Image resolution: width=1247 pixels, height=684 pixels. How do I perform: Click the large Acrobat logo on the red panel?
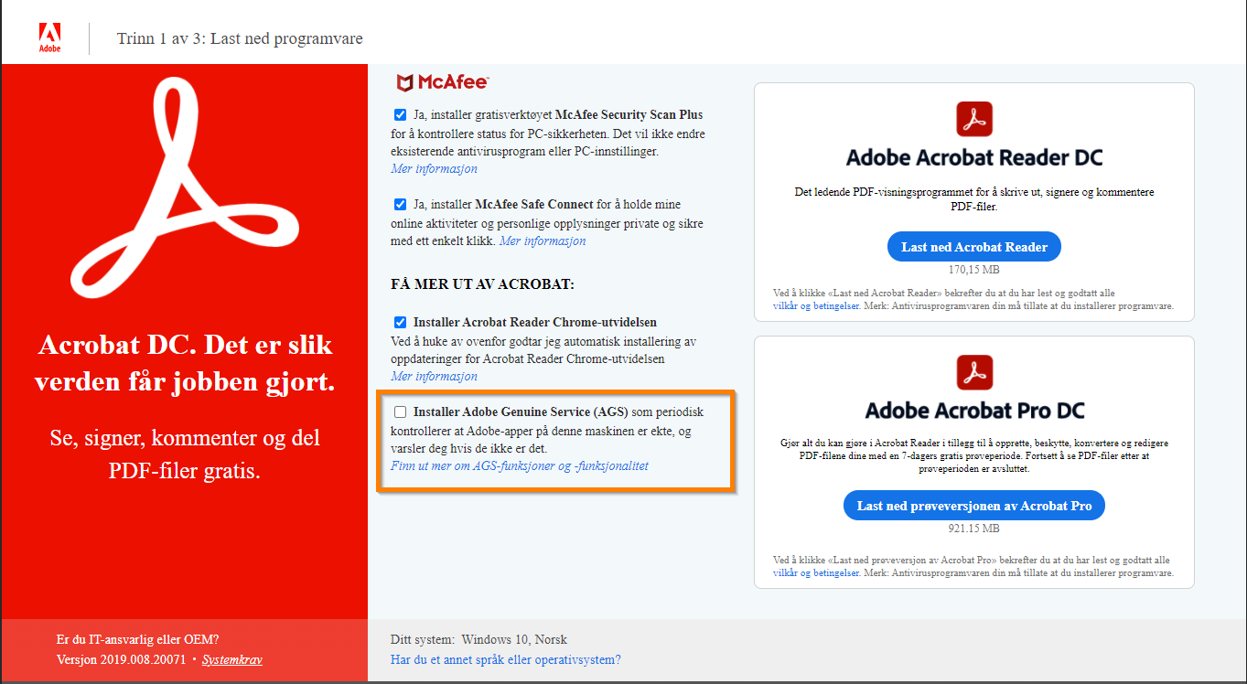183,190
